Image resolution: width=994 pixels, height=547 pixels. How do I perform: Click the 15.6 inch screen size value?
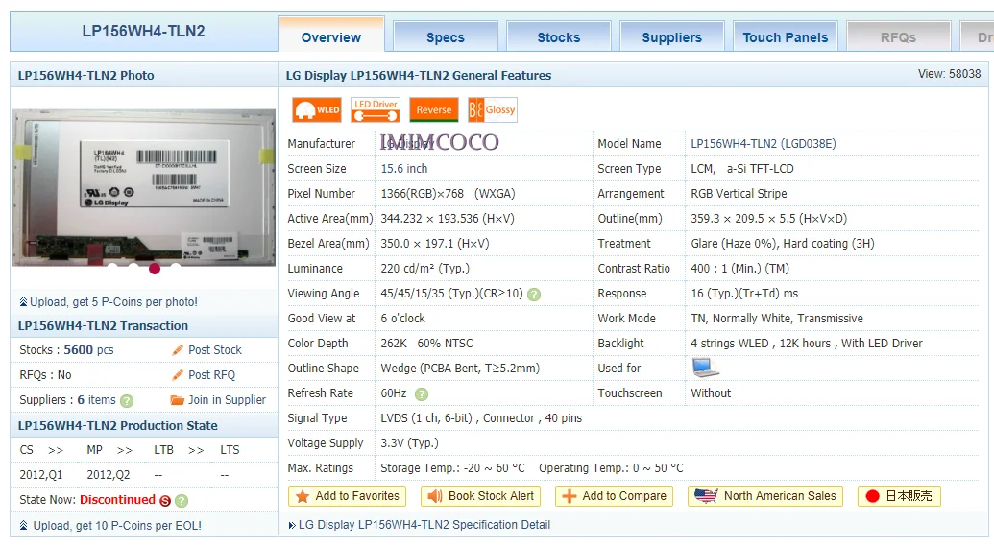(403, 169)
